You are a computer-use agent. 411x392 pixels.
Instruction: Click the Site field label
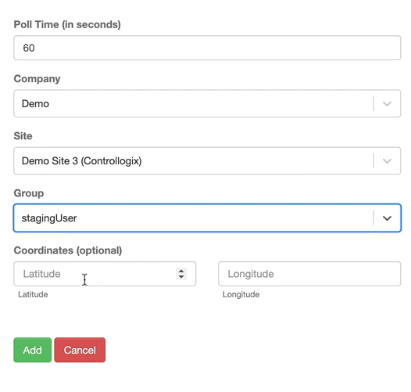[23, 136]
